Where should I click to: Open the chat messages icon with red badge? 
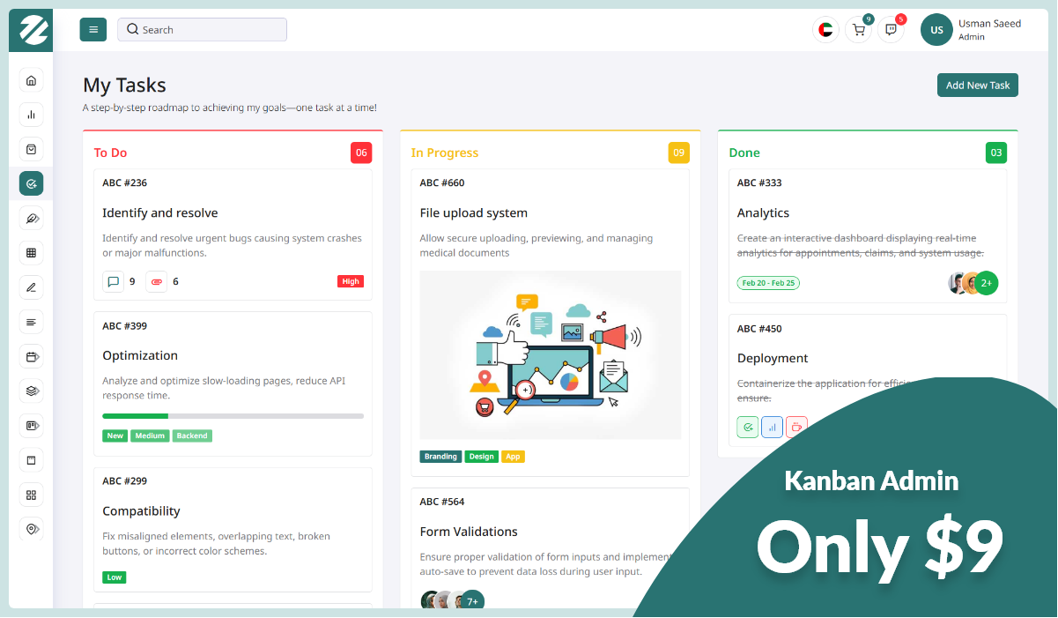(x=891, y=29)
